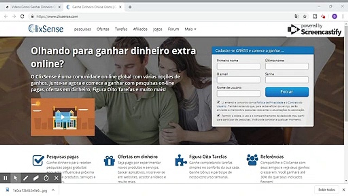Screen dimensions: 348x196
Task: Pause the Screencastify recording
Action: [5, 178]
